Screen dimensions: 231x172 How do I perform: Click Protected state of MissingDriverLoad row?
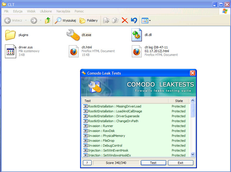[179, 106]
